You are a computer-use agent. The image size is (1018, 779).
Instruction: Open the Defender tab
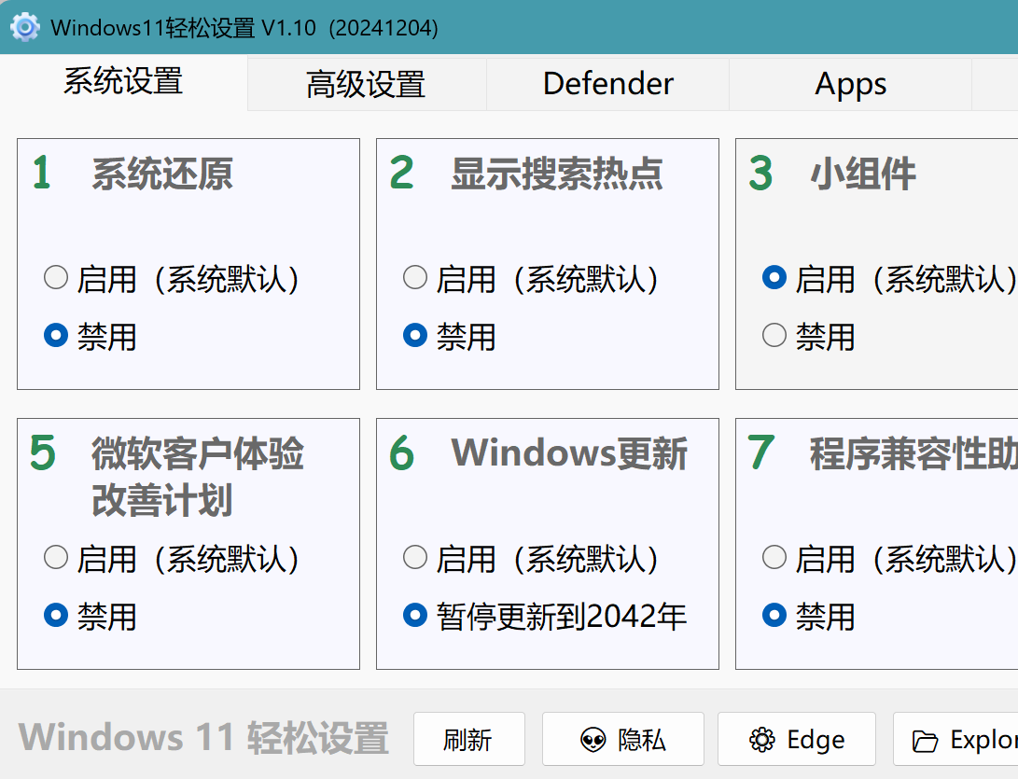tap(608, 84)
